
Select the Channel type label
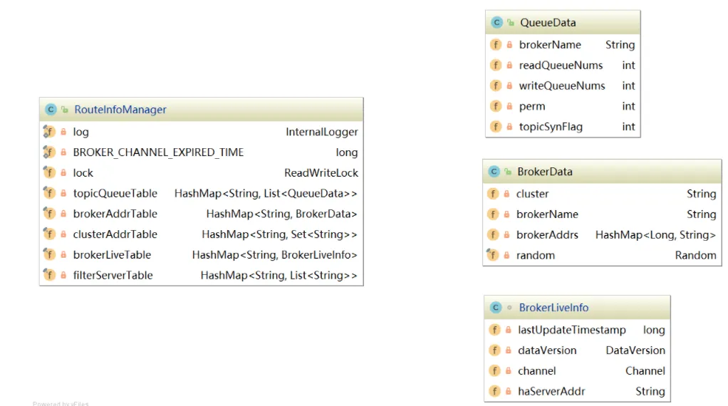645,370
